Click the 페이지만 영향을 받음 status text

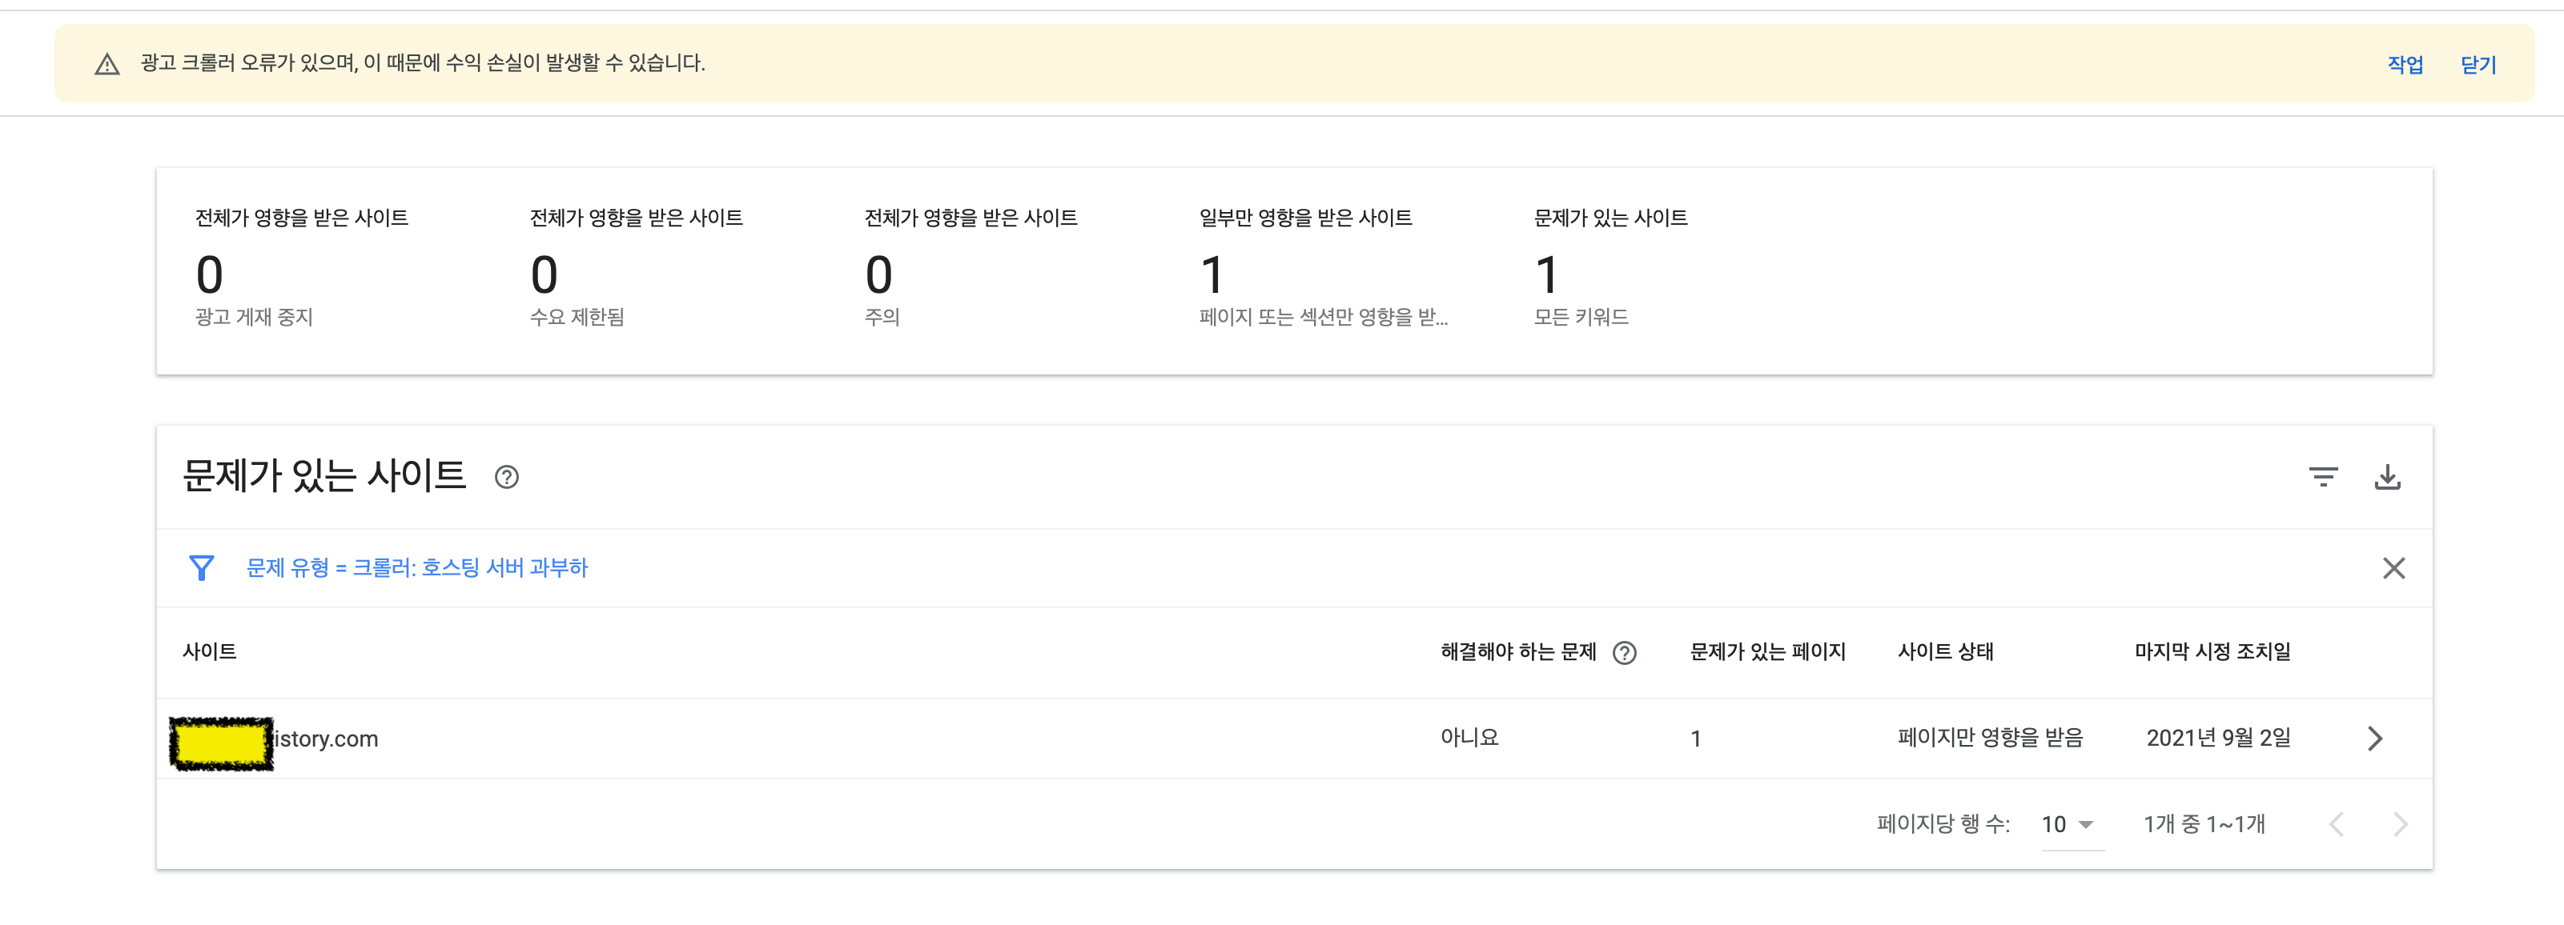1991,738
